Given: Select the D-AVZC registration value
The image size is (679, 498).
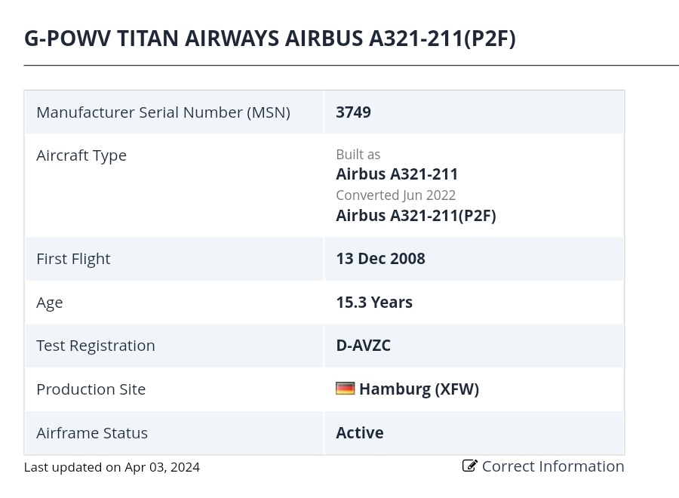Looking at the screenshot, I should tap(364, 346).
